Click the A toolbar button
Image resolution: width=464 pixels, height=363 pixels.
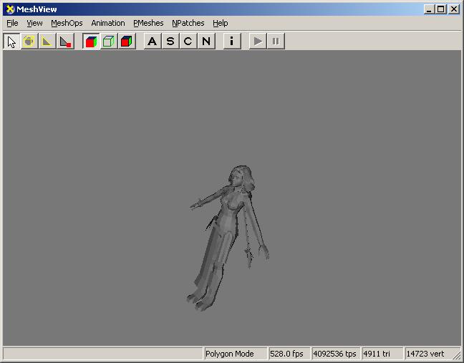click(x=152, y=41)
